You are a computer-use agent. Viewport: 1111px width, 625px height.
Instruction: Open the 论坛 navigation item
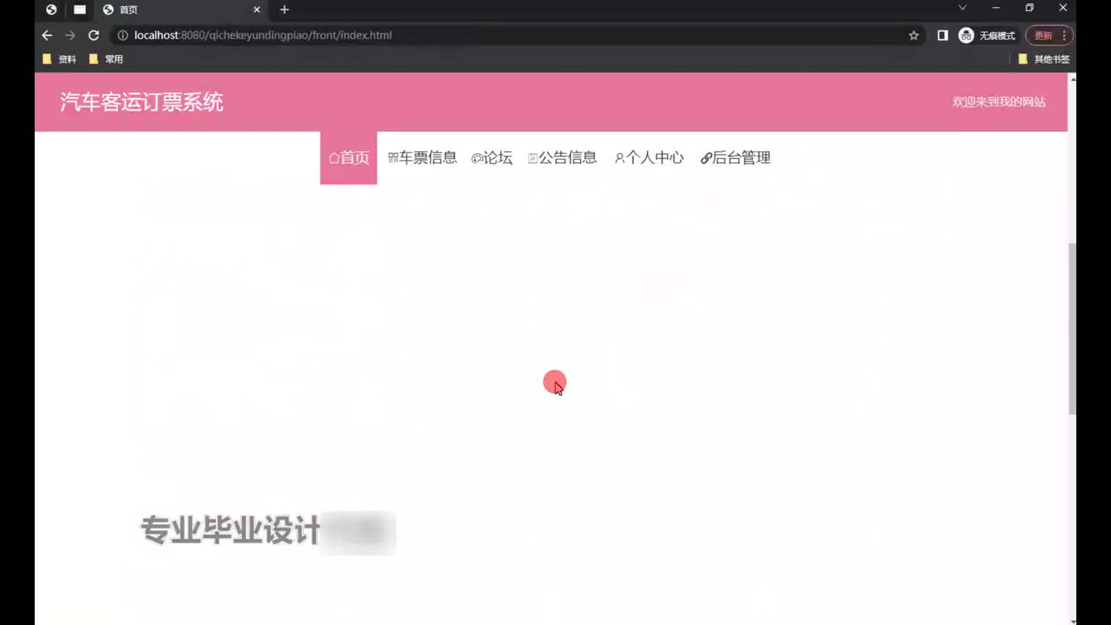492,157
